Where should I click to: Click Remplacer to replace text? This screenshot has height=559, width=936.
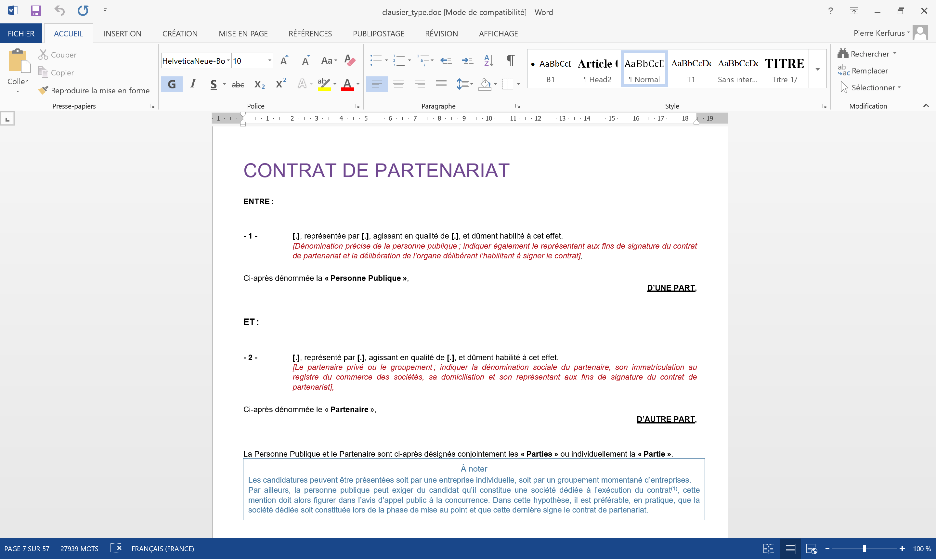point(863,71)
